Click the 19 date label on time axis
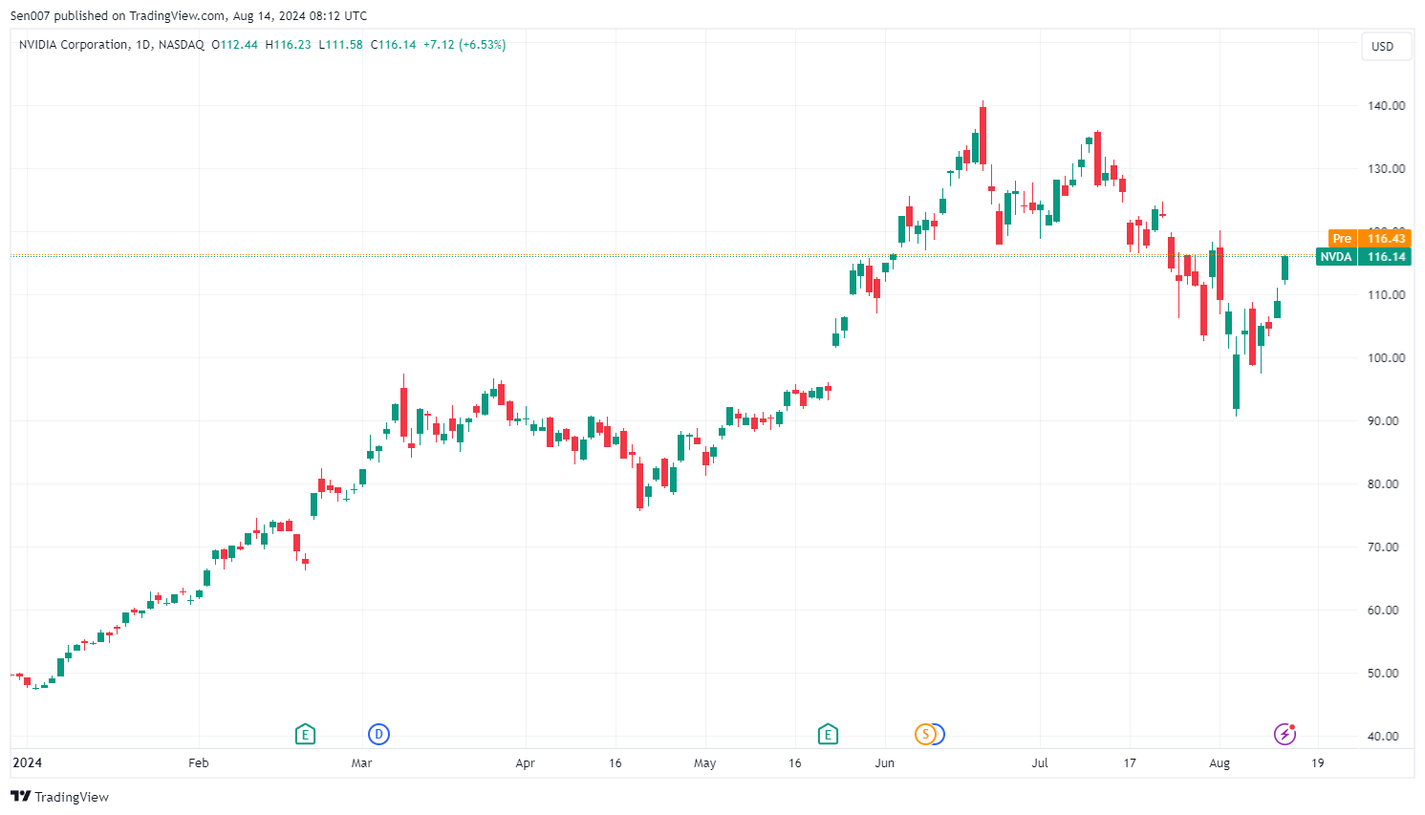The height and width of the screenshot is (815, 1425). 1317,762
